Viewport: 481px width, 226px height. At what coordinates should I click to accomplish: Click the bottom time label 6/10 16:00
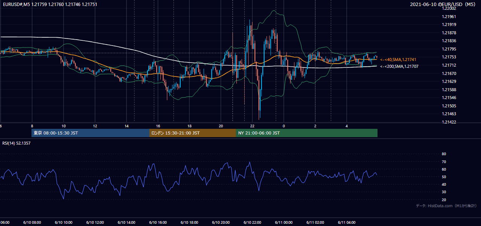click(158, 223)
